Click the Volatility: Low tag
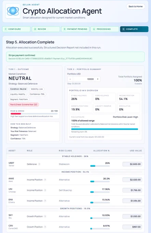 [x=37, y=89]
